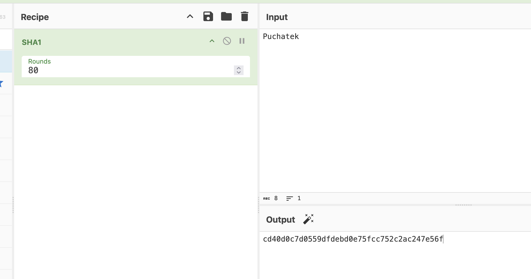Click the SHA1 operation title
Screen dimensions: 531x279
32,42
